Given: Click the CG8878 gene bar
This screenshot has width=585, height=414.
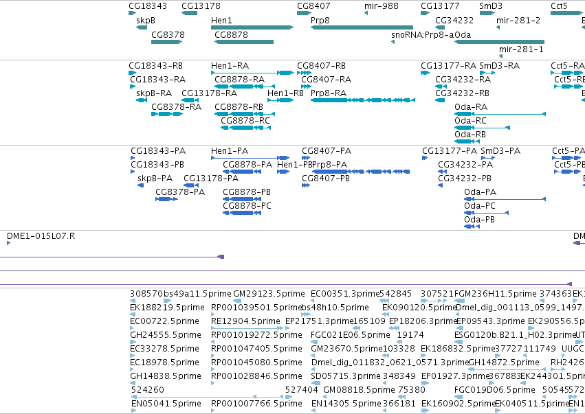Looking at the screenshot, I should [x=244, y=42].
